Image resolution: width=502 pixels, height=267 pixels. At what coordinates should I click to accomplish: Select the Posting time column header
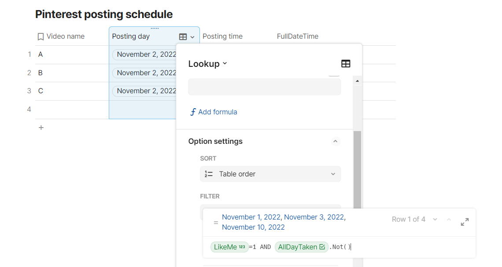(x=222, y=37)
